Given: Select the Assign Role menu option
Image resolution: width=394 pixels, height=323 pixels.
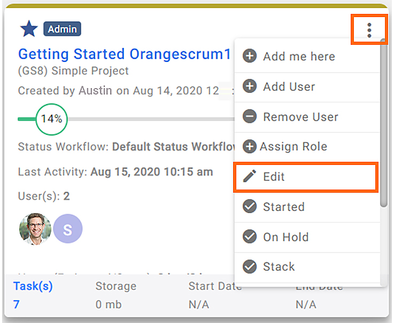Looking at the screenshot, I should coord(307,147).
